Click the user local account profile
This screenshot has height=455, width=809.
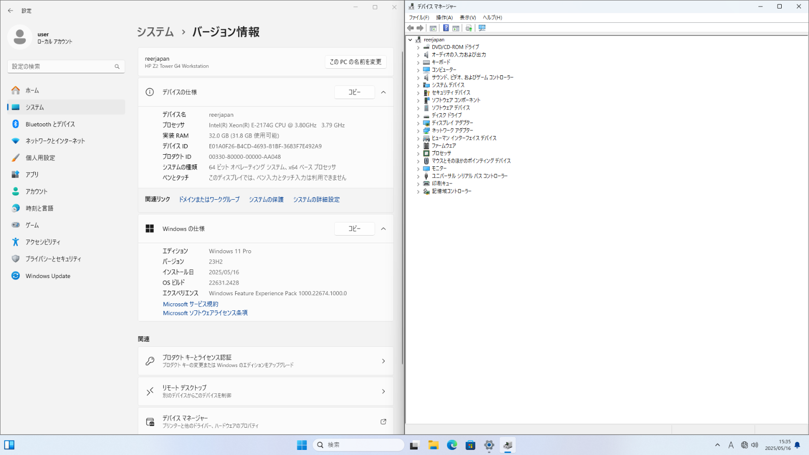coord(40,37)
